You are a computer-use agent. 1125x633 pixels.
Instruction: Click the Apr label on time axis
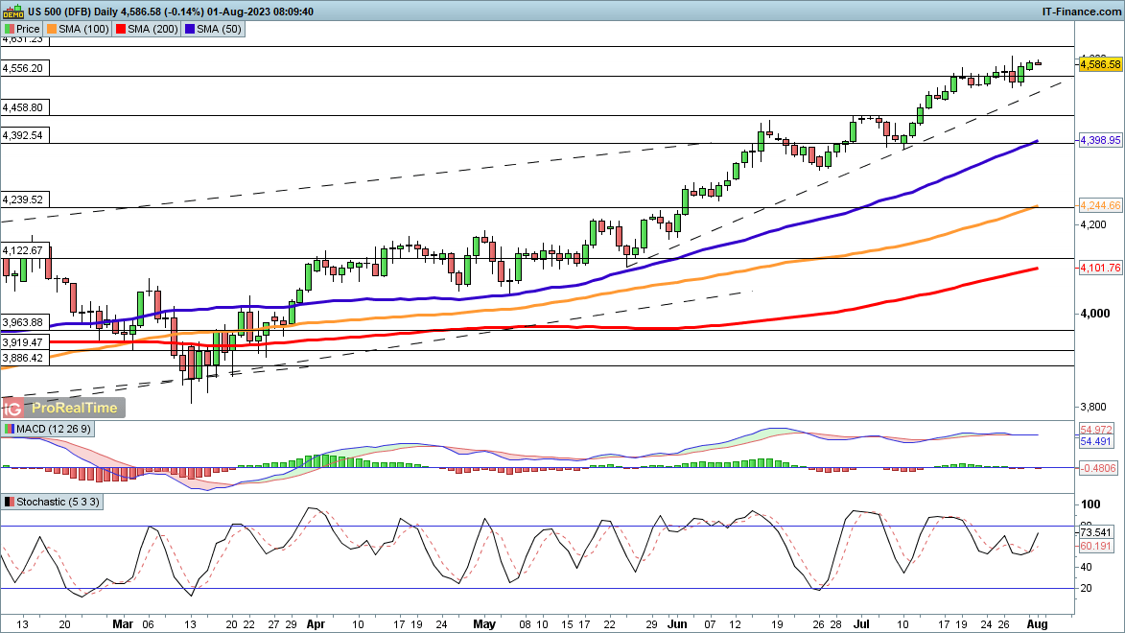[x=316, y=624]
